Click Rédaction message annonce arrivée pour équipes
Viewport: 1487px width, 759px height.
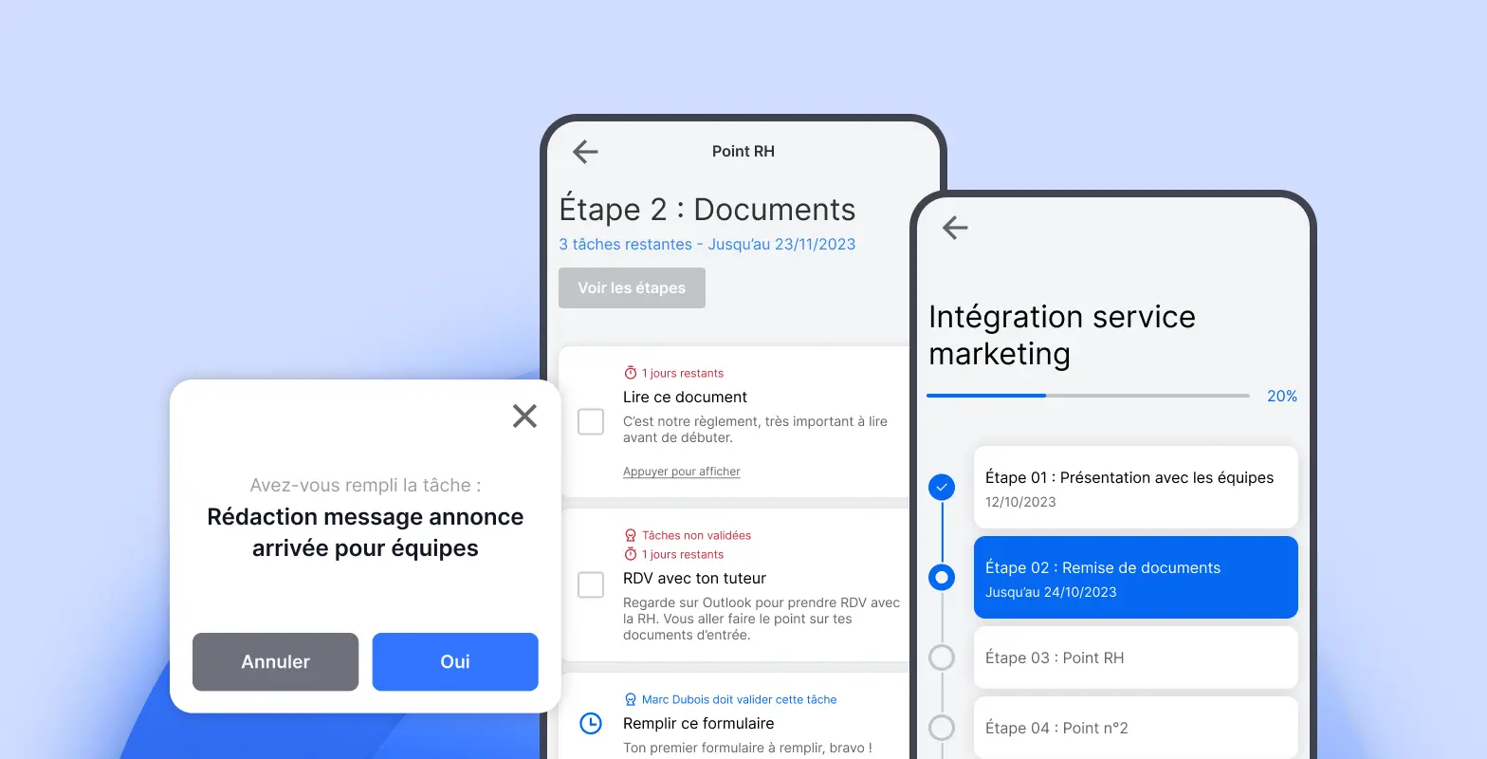pos(365,532)
